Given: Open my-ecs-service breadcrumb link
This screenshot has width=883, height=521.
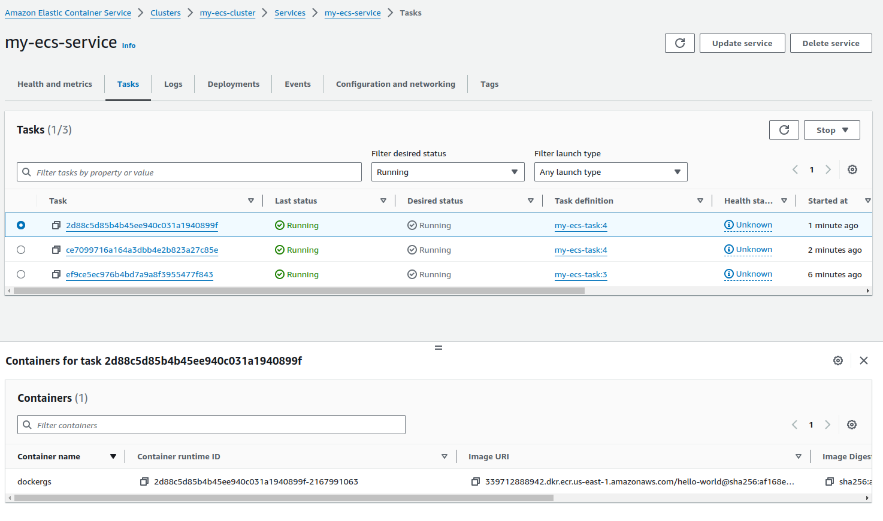Looking at the screenshot, I should (x=353, y=13).
